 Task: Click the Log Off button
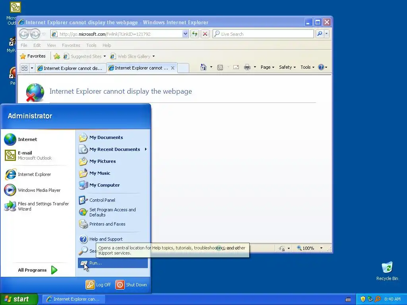(99, 284)
